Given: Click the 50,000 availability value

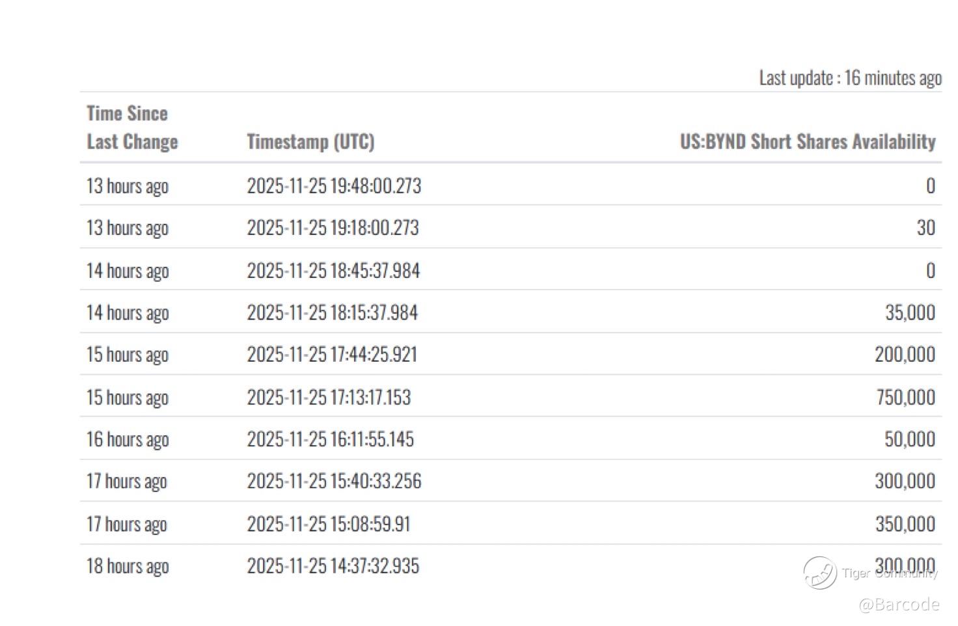Looking at the screenshot, I should click(909, 439).
